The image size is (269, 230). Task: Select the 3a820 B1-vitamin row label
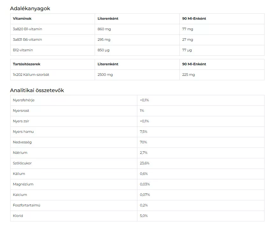(27, 29)
